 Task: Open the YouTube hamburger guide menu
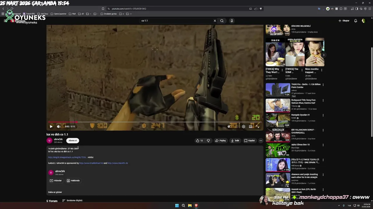pos(5,21)
